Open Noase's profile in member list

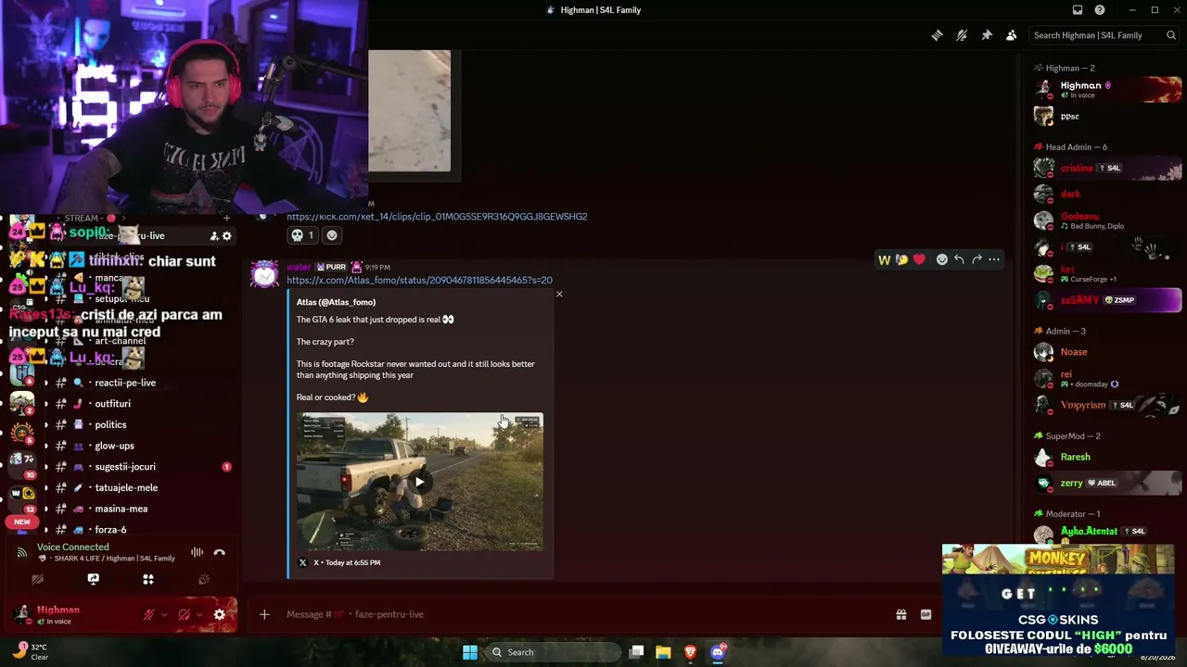[1108, 352]
